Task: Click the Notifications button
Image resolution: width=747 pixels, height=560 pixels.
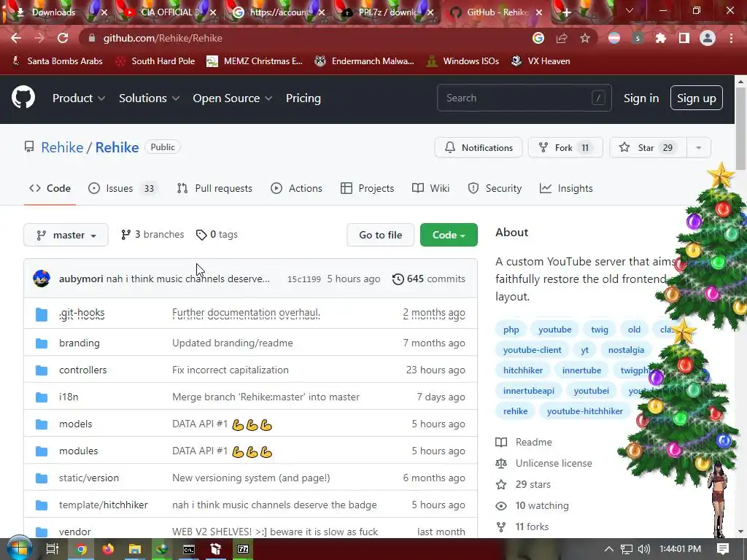Action: pos(479,147)
